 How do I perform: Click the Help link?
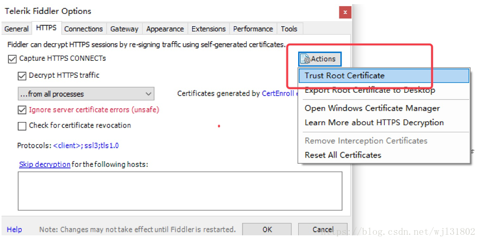click(x=14, y=230)
